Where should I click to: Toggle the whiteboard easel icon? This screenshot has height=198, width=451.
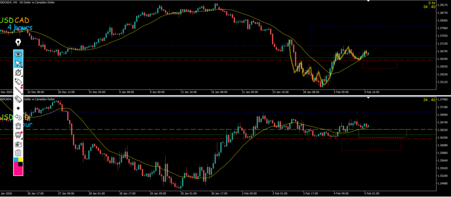[18, 135]
